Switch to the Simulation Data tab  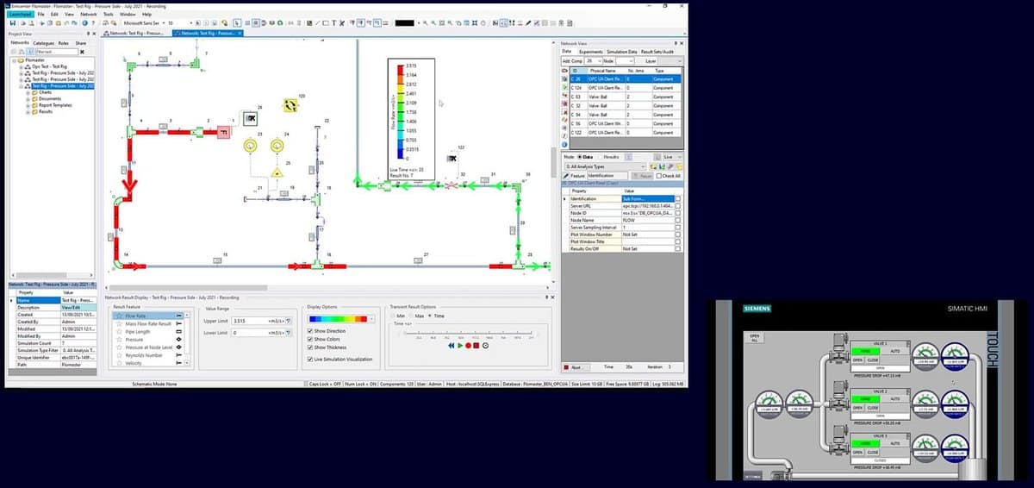622,52
